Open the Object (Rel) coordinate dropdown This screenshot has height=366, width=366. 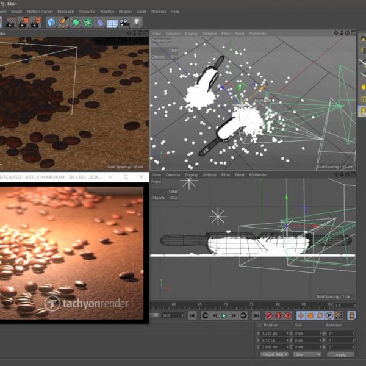[273, 354]
